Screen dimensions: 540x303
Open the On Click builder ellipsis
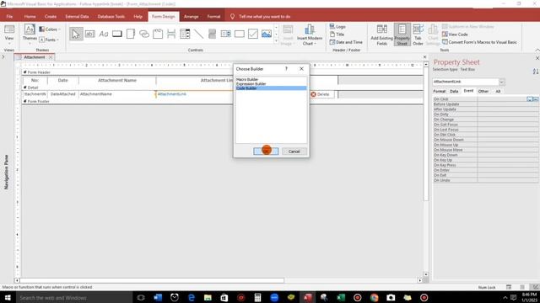pos(536,99)
